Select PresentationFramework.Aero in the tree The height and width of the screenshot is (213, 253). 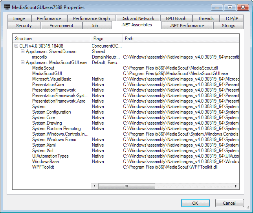[x=59, y=101]
